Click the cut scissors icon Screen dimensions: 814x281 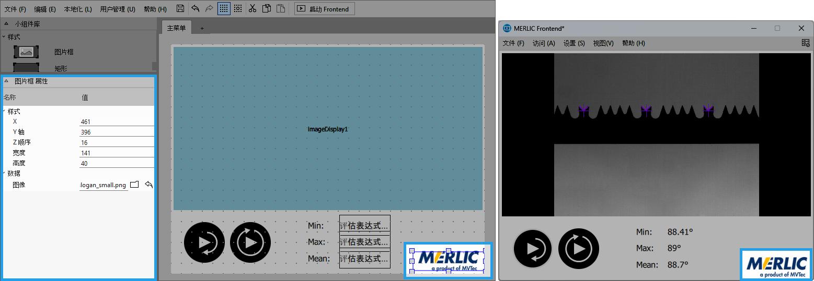tap(252, 8)
